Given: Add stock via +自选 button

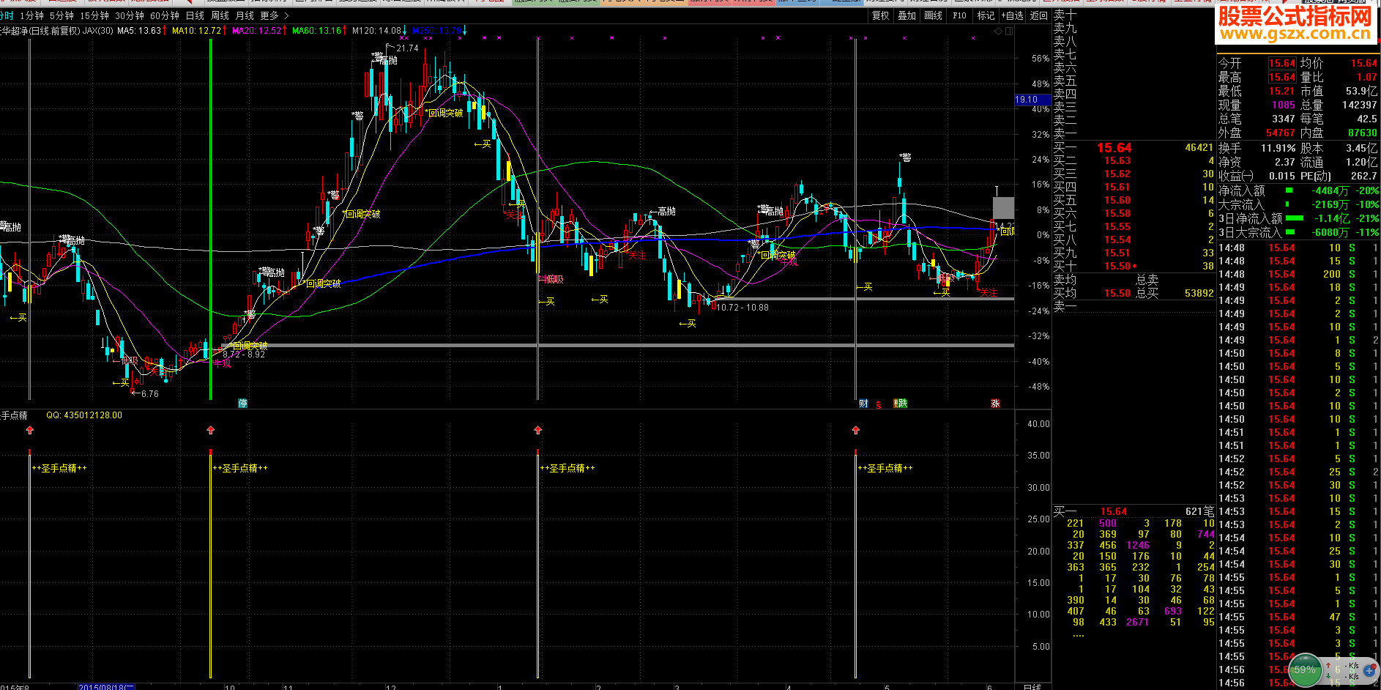Looking at the screenshot, I should pos(1012,15).
